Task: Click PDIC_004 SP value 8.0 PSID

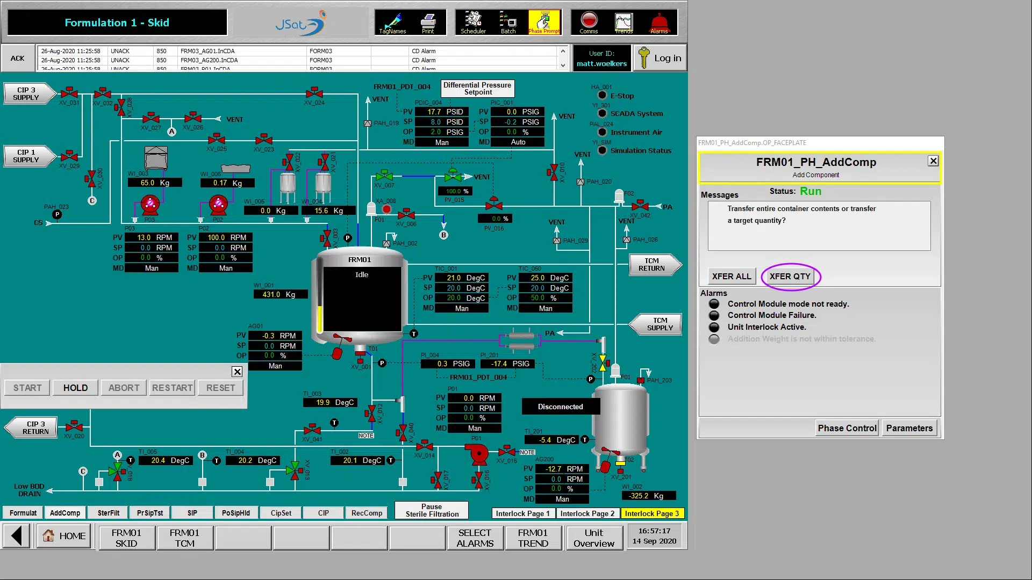Action: point(442,122)
